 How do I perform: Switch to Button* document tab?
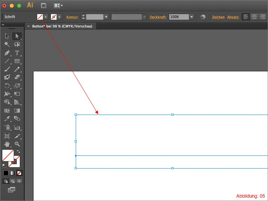(x=62, y=26)
